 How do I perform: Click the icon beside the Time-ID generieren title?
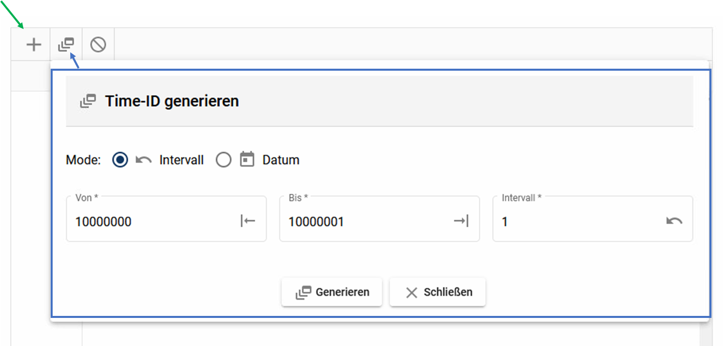[88, 101]
